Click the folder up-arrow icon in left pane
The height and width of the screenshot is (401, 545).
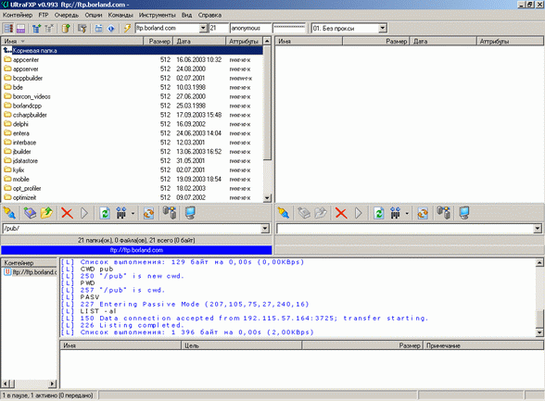tap(46, 213)
